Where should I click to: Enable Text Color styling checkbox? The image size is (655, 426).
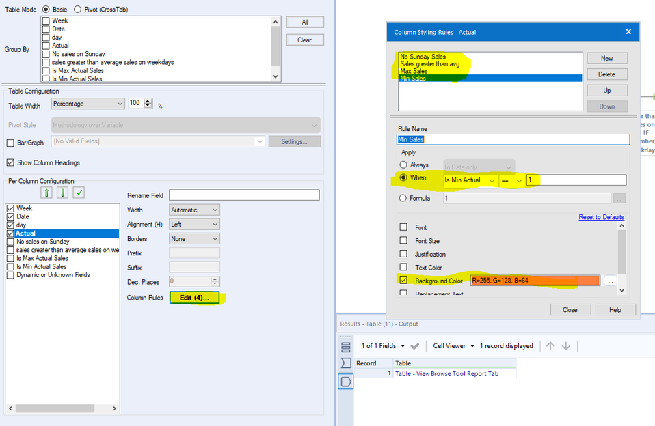tap(403, 267)
